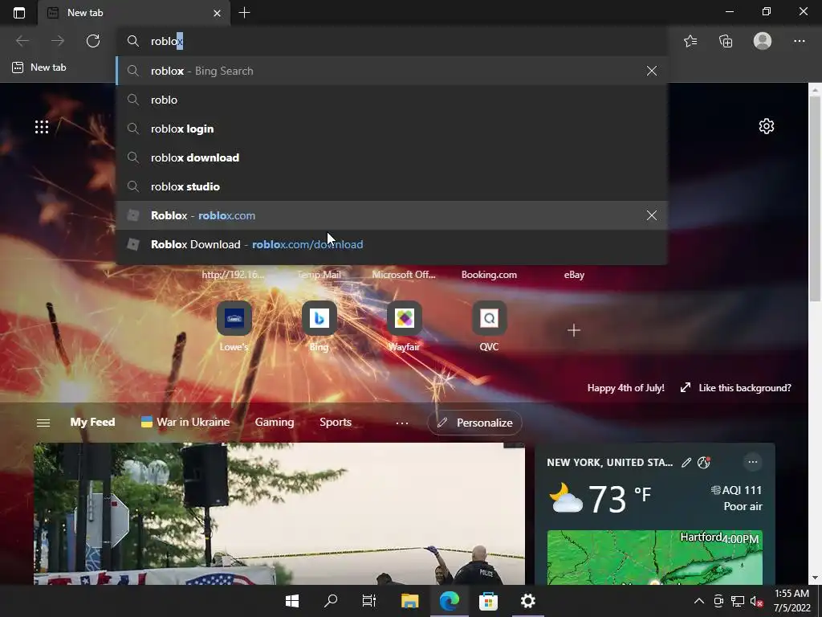Switch to My Feed tab
The height and width of the screenshot is (617, 822).
tap(92, 422)
